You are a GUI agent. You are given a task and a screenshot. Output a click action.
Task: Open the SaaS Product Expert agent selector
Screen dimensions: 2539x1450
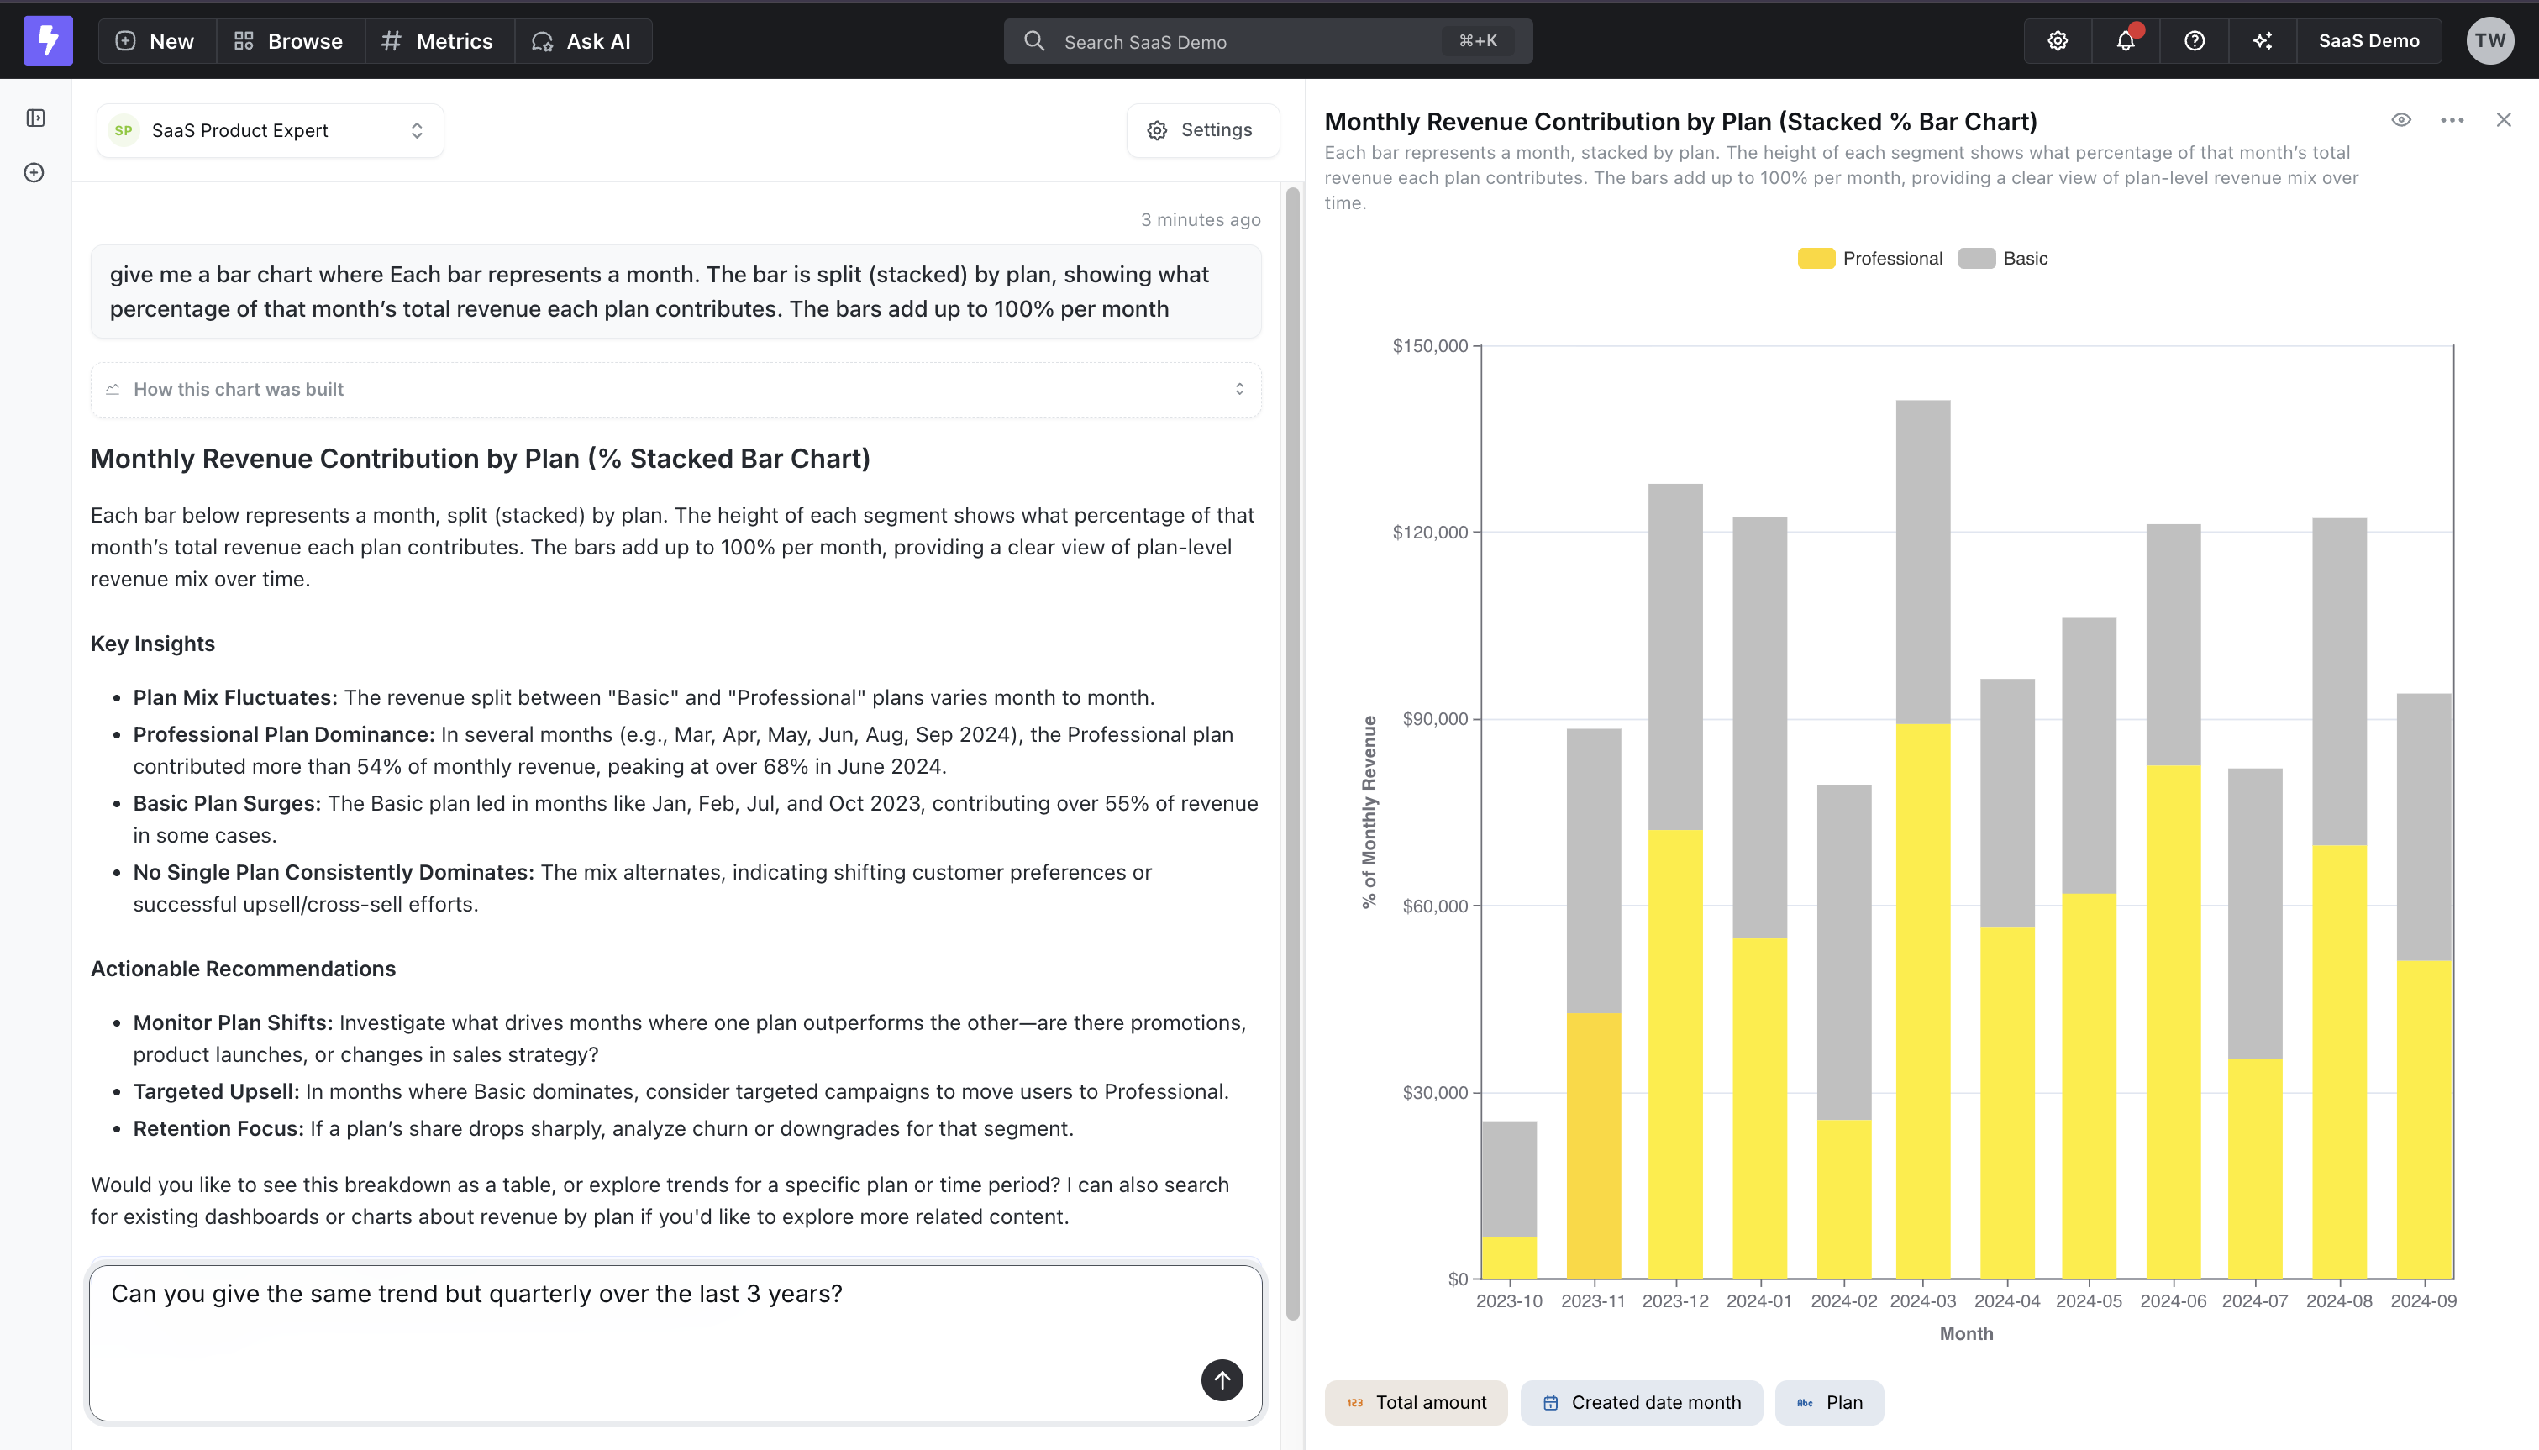(269, 129)
